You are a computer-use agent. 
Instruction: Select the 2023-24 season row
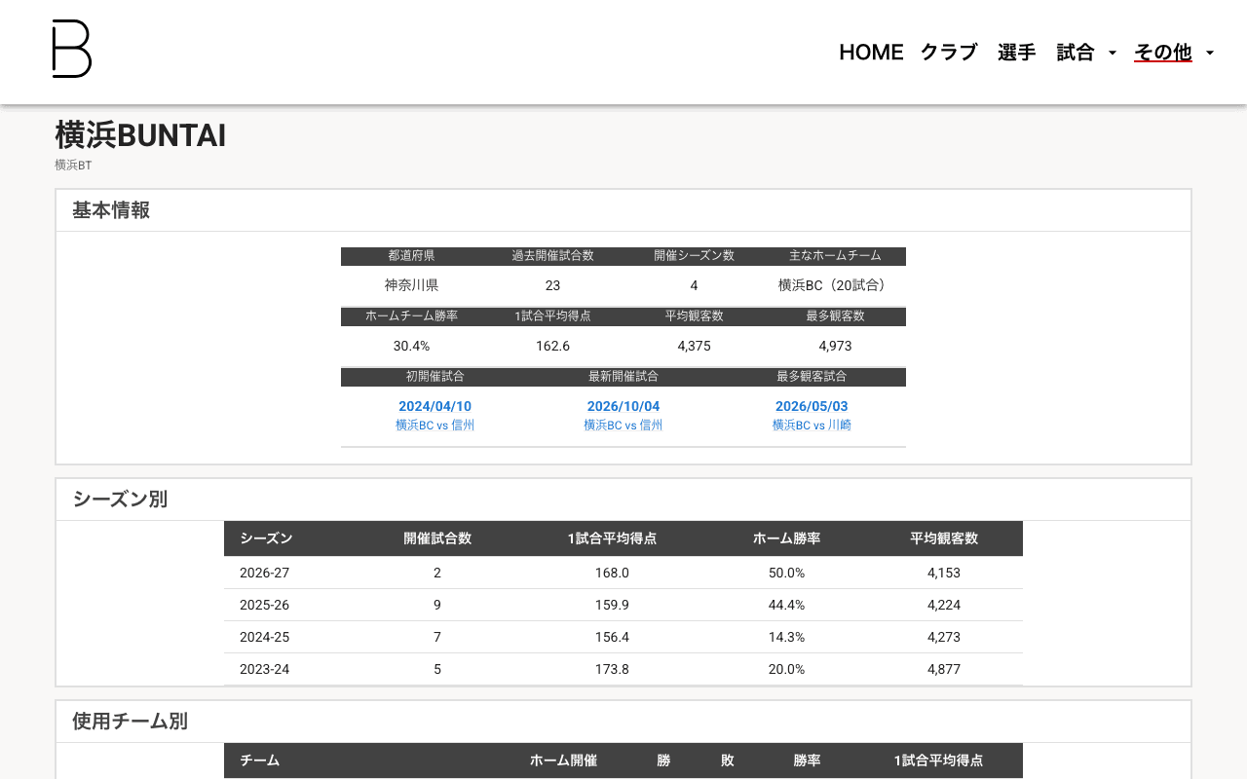[x=623, y=669]
